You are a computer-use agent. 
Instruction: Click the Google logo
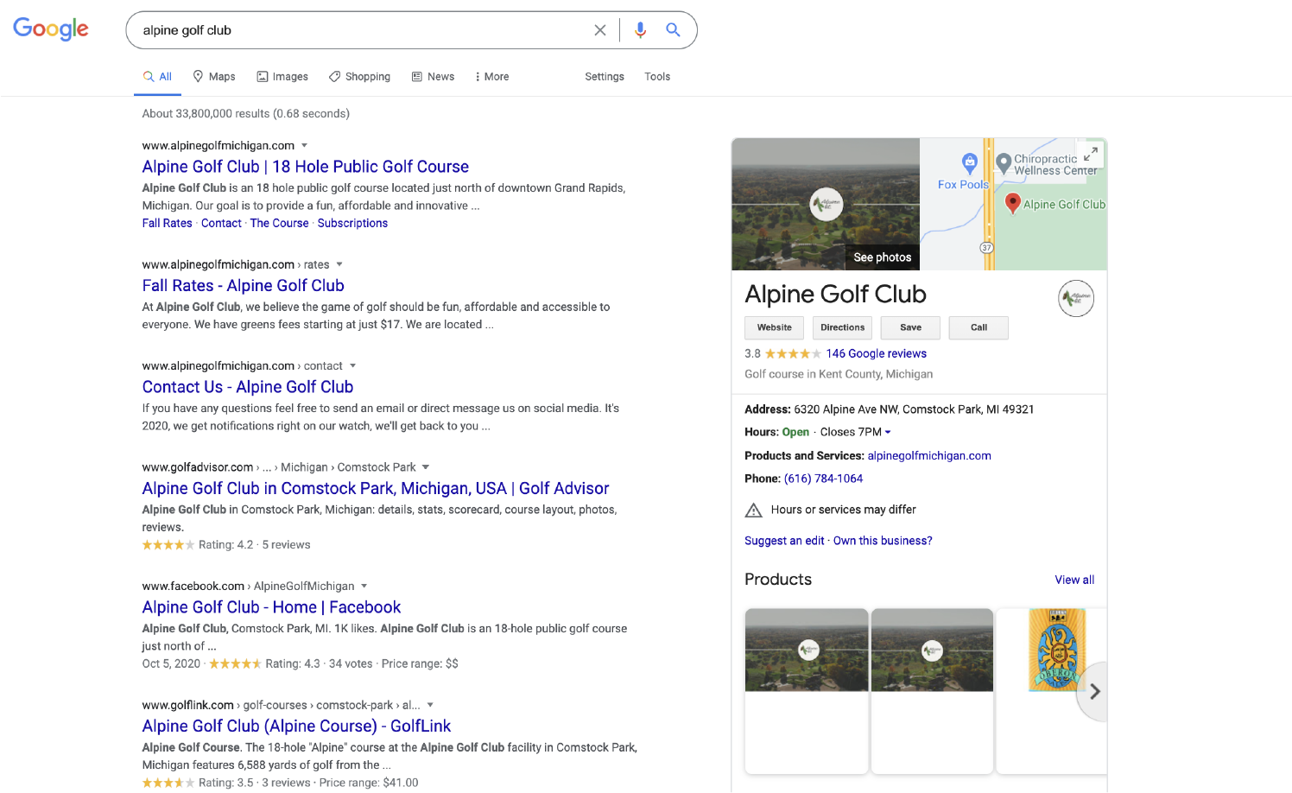[51, 29]
